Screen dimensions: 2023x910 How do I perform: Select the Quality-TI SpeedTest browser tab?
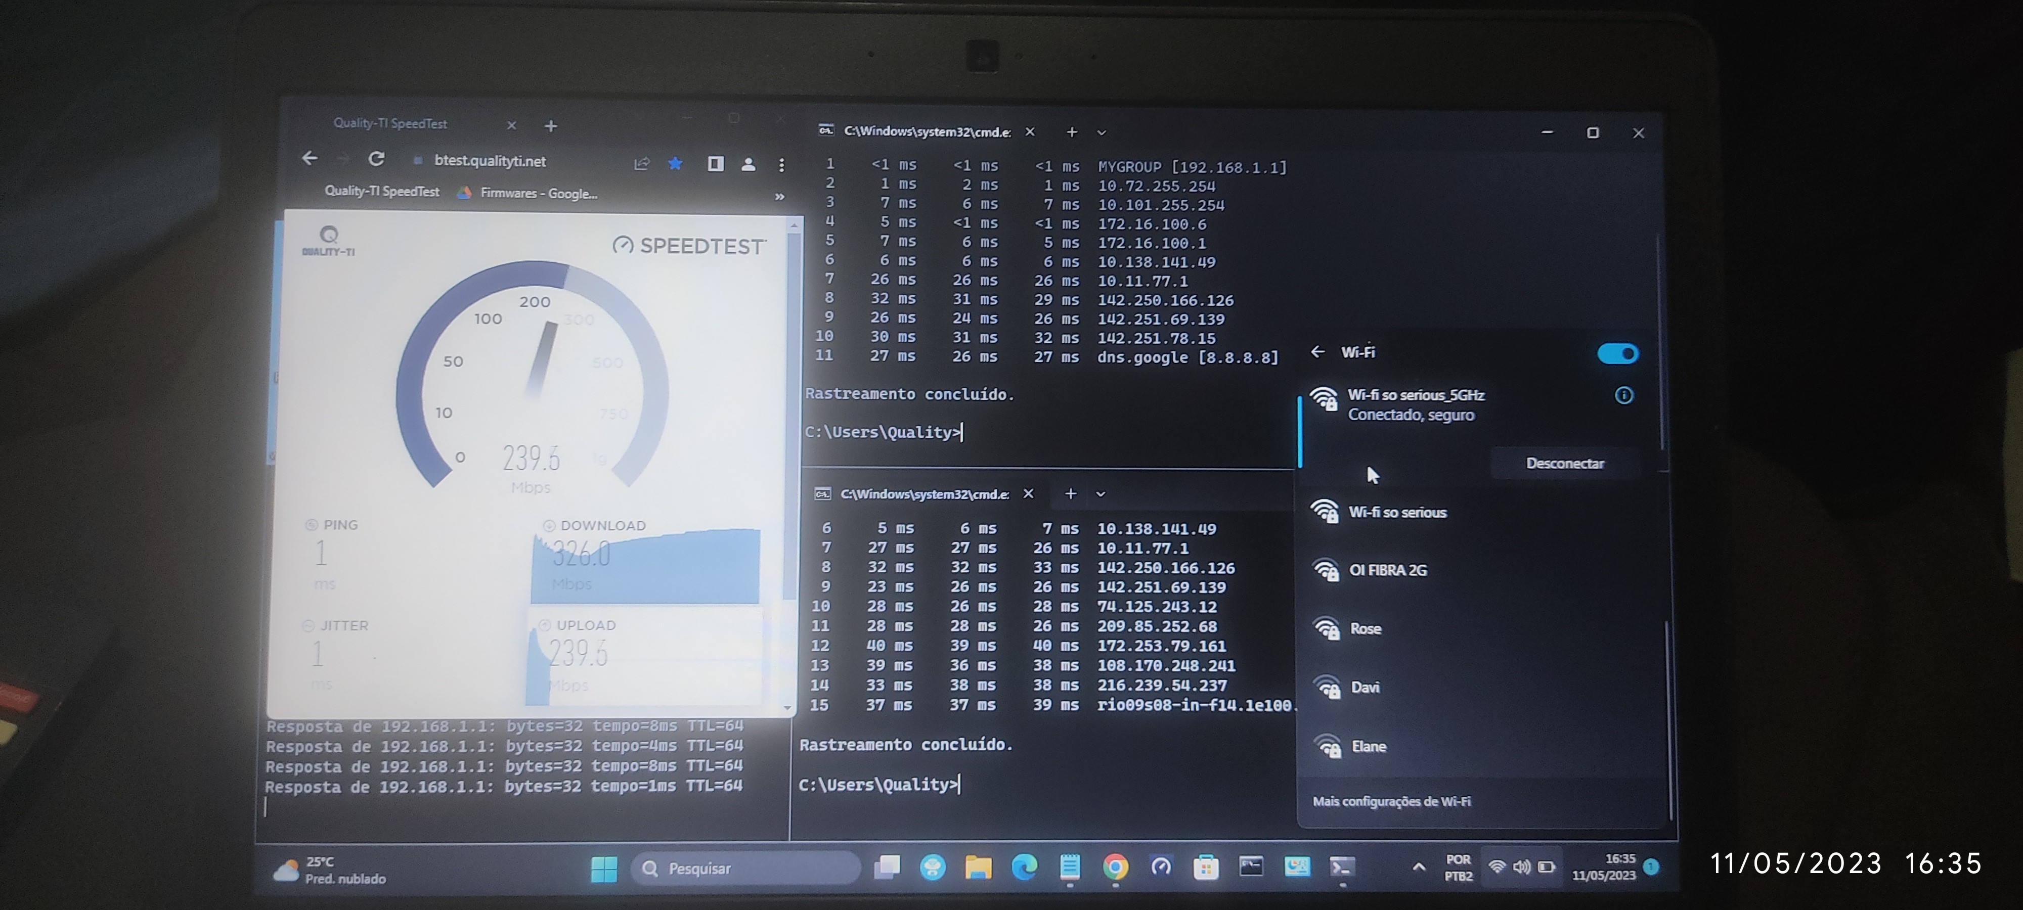click(x=390, y=123)
